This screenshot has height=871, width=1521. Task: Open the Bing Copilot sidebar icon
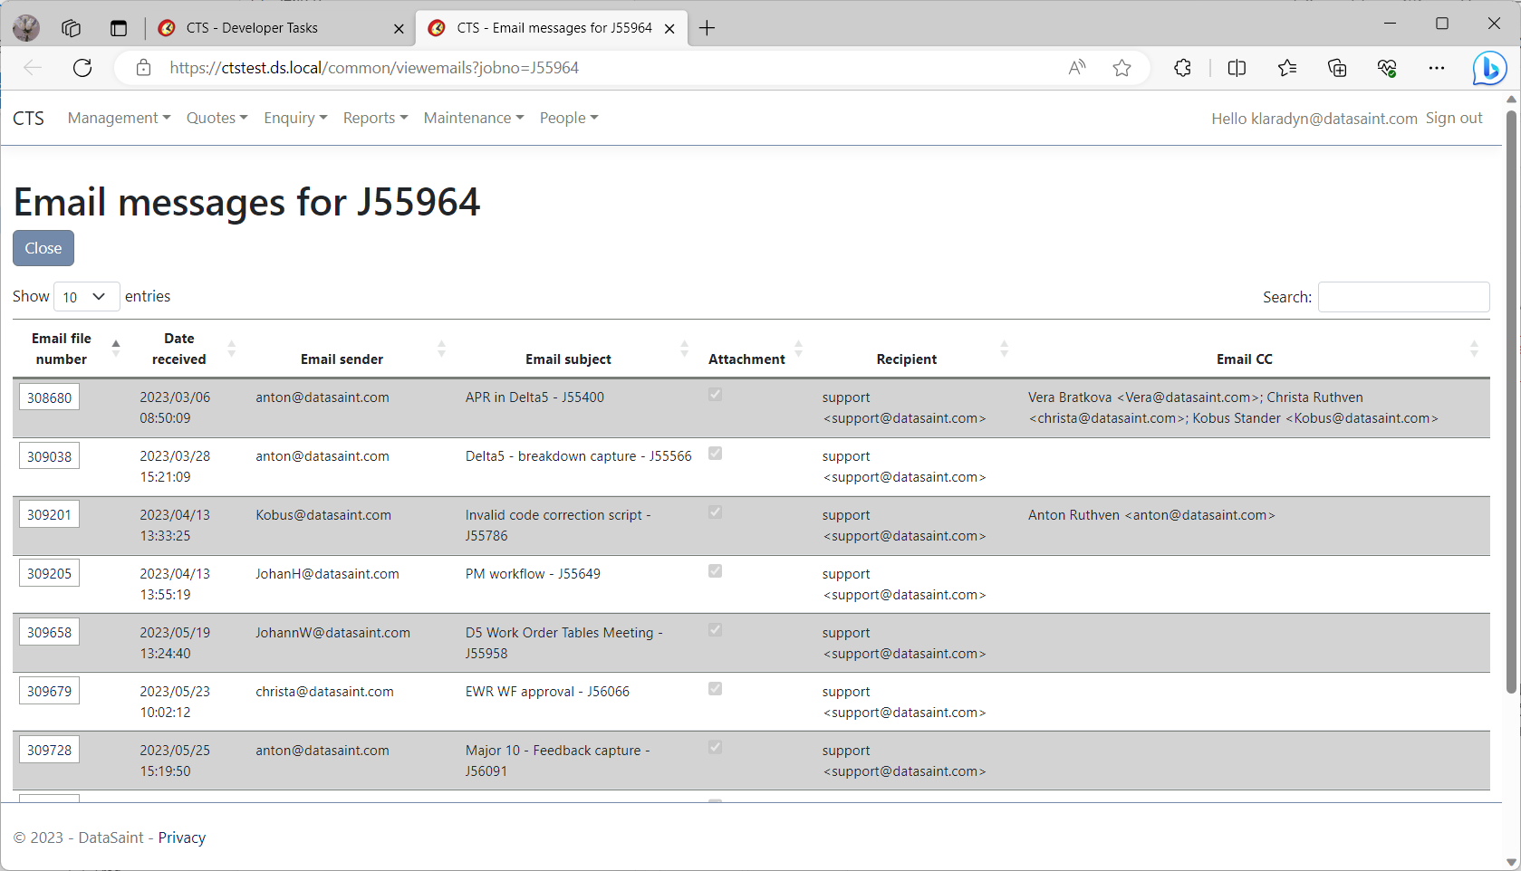1489,69
